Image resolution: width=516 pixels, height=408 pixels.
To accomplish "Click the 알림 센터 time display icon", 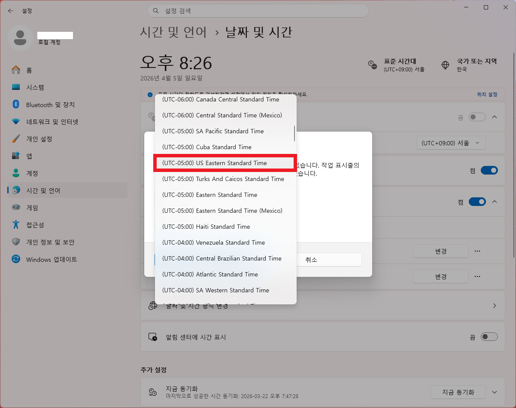I will click(153, 337).
